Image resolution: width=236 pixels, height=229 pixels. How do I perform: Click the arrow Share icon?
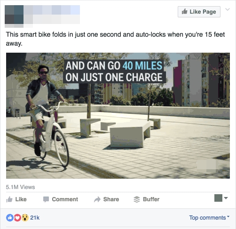(97, 199)
